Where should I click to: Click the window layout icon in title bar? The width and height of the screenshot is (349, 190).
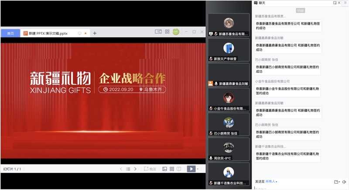click(158, 32)
